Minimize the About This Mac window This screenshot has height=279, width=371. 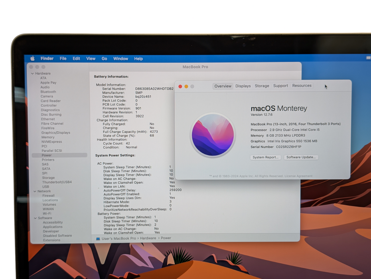pos(186,86)
